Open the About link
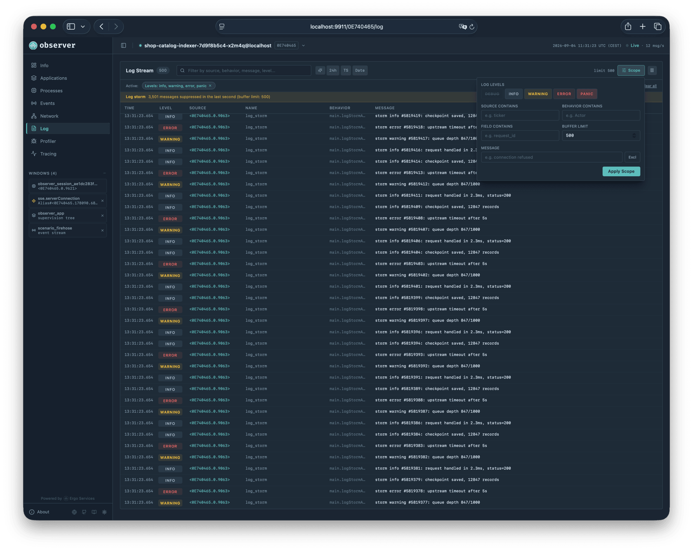The width and height of the screenshot is (693, 551). [x=39, y=512]
